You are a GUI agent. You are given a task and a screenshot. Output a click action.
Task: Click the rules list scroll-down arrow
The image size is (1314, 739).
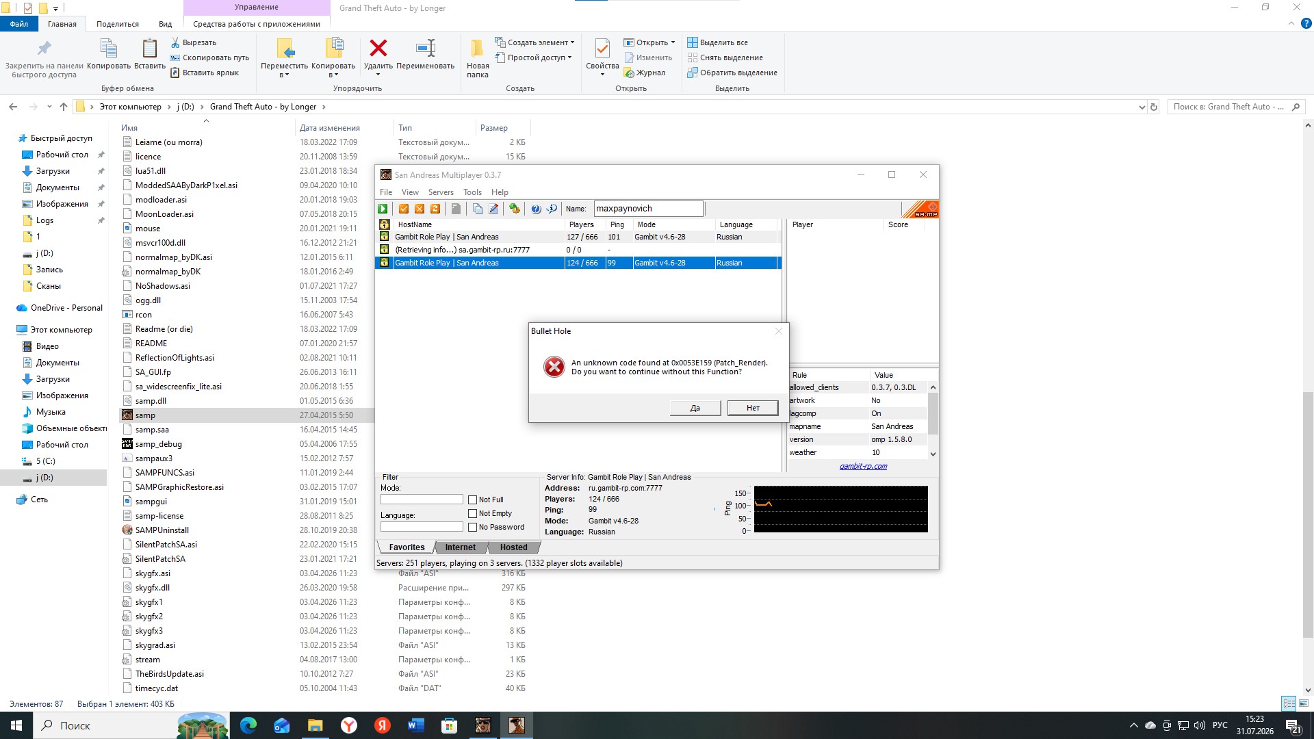(933, 454)
